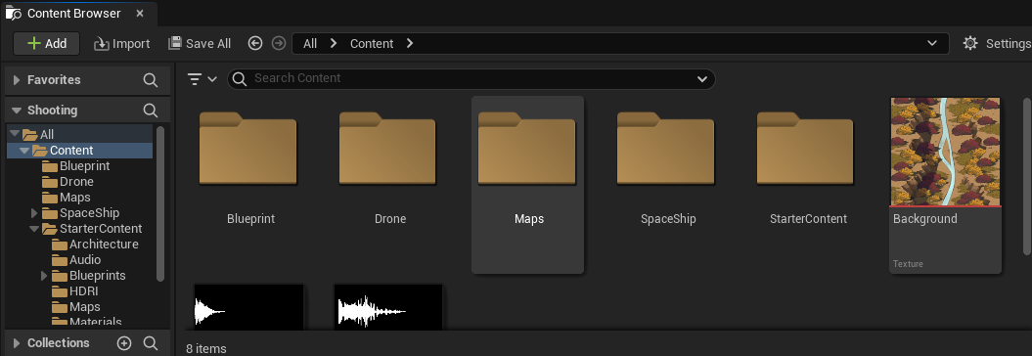Select Blueprints under StarterContent in the tree
This screenshot has height=356, width=1032.
pyautogui.click(x=98, y=276)
